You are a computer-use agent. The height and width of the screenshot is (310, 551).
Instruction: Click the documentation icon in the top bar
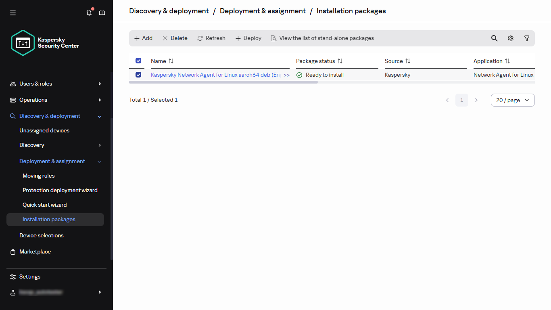pos(102,13)
